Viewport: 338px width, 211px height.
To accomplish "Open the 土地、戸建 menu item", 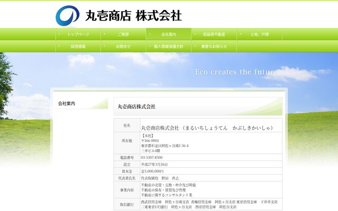I will [259, 34].
